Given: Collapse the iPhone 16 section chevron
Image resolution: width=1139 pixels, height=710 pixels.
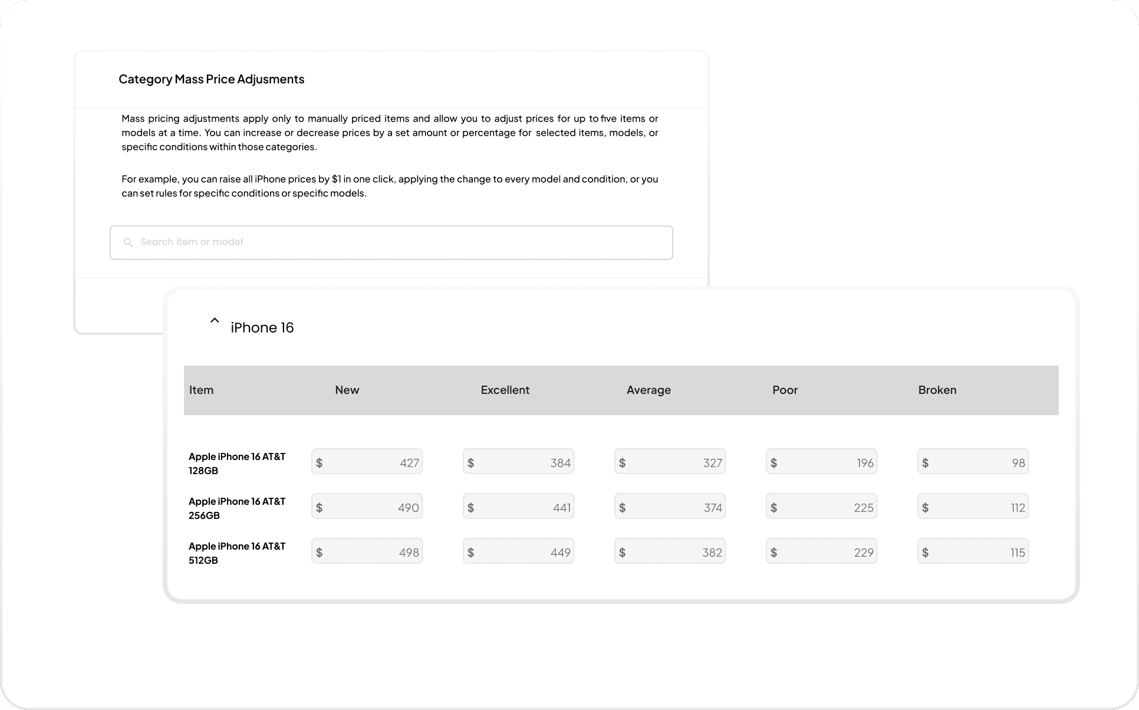Looking at the screenshot, I should click(215, 321).
